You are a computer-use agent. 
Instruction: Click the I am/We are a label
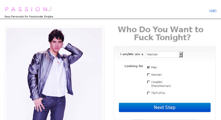[x=132, y=54]
